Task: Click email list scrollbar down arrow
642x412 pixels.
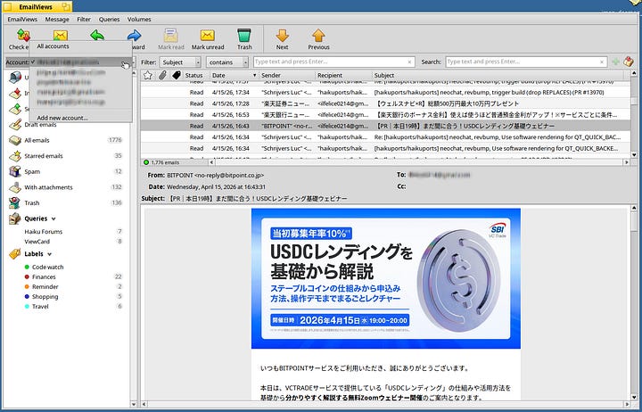Action: pyautogui.click(x=634, y=155)
